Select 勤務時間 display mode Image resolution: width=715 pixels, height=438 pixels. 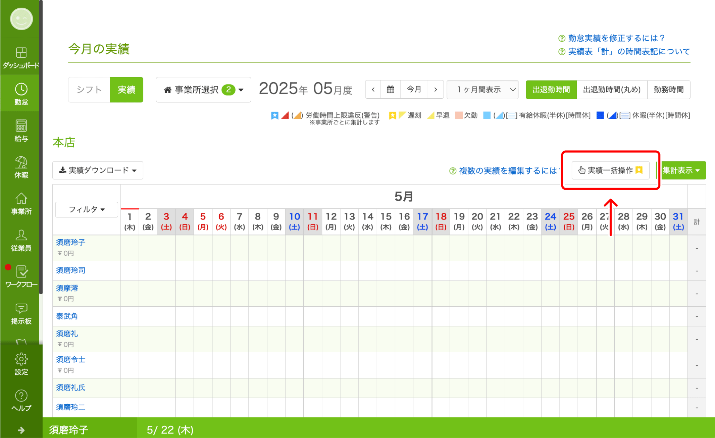click(668, 90)
